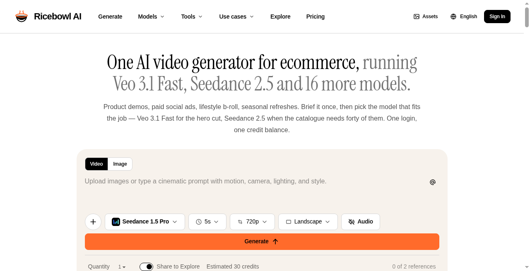Toggle the Audio option on
Viewport: 530px width, 271px height.
[361, 222]
